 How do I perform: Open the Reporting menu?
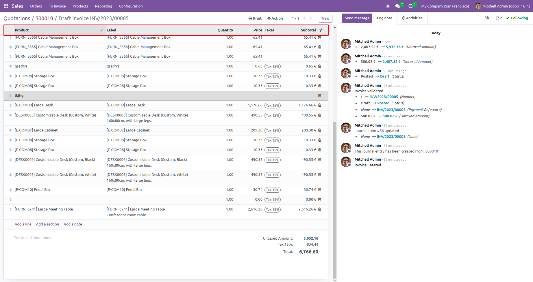pos(103,6)
